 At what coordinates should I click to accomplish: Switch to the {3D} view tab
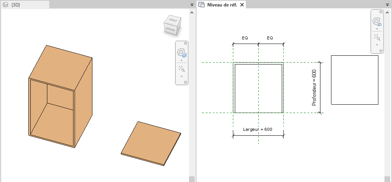pos(16,5)
